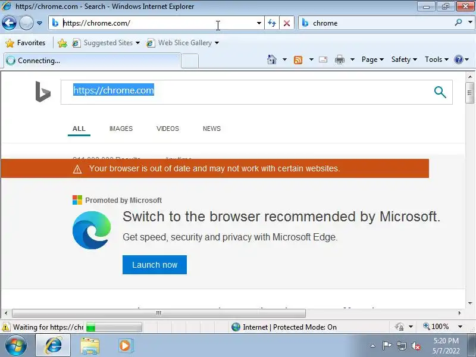
Task: Click the warning triangle icon in orange banner
Action: point(77,169)
